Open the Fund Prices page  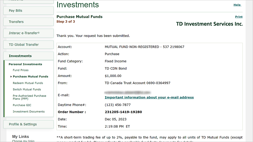pyautogui.click(x=21, y=70)
